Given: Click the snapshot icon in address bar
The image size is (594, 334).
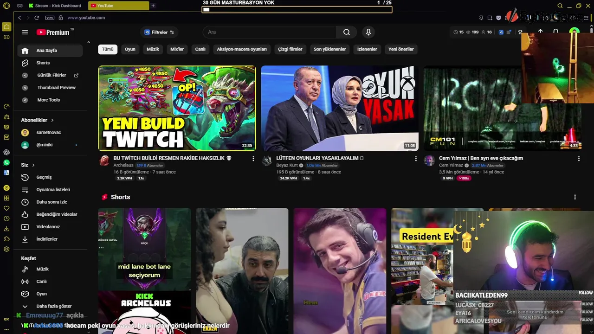Looking at the screenshot, I should pyautogui.click(x=490, y=18).
